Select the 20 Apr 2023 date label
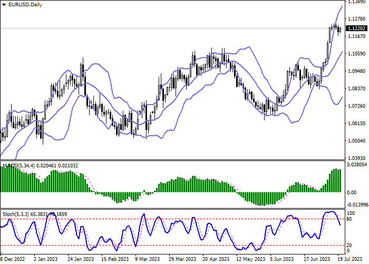The height and width of the screenshot is (264, 369). pos(216,259)
